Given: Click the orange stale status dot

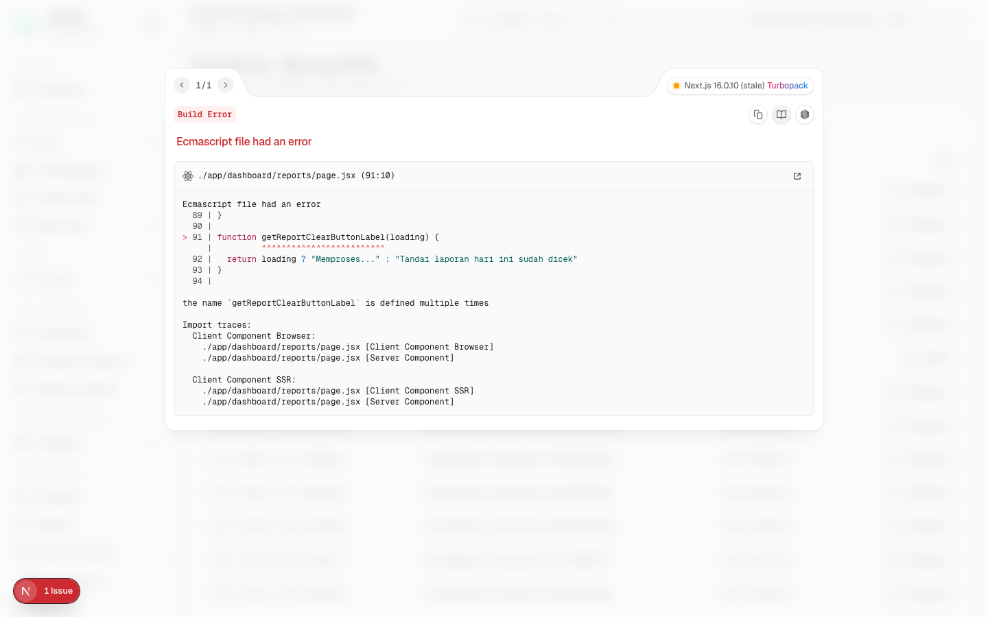Looking at the screenshot, I should pyautogui.click(x=677, y=86).
